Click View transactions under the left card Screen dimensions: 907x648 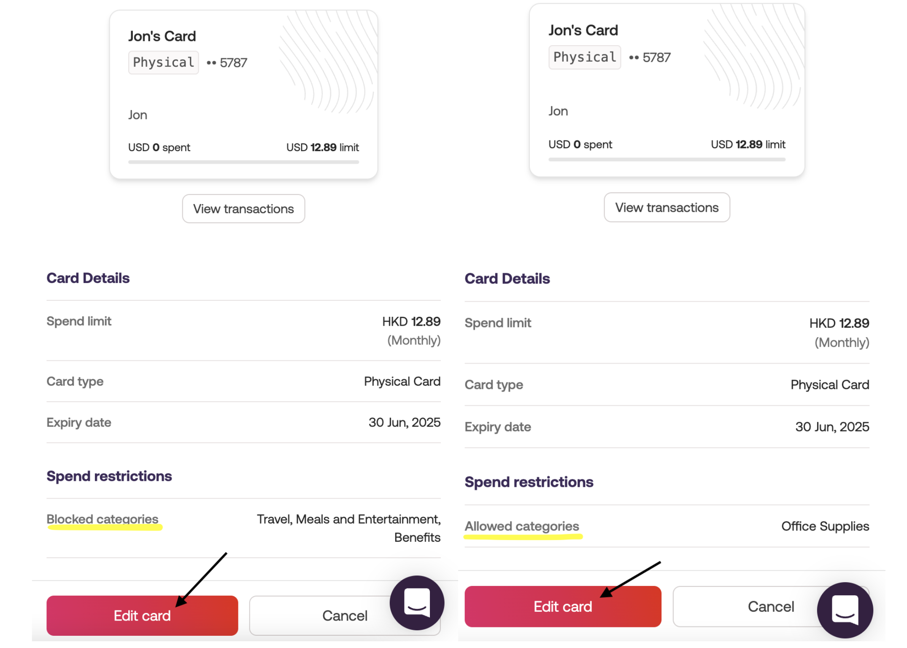pyautogui.click(x=243, y=209)
